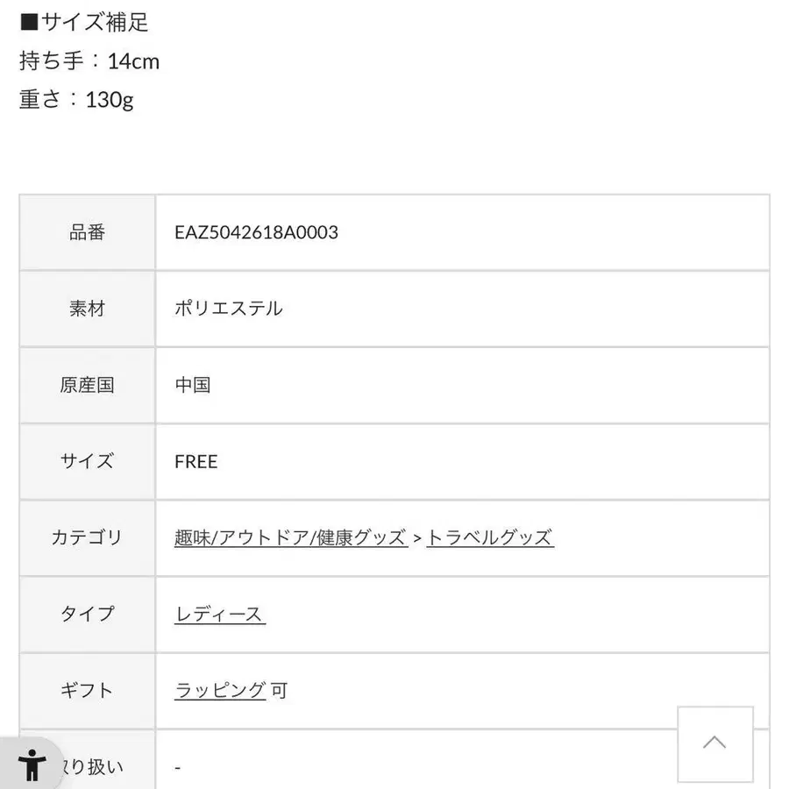Image resolution: width=789 pixels, height=789 pixels.
Task: Click the タイプ row label
Action: pos(86,614)
